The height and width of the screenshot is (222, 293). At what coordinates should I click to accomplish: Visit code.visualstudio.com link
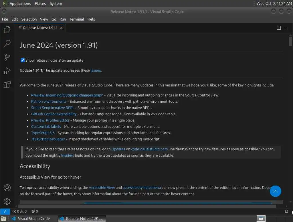coord(149,149)
